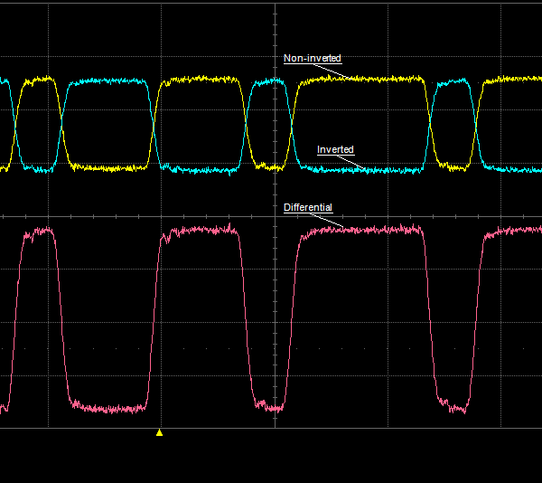Select the "Non-inverted" trace label

click(x=312, y=59)
